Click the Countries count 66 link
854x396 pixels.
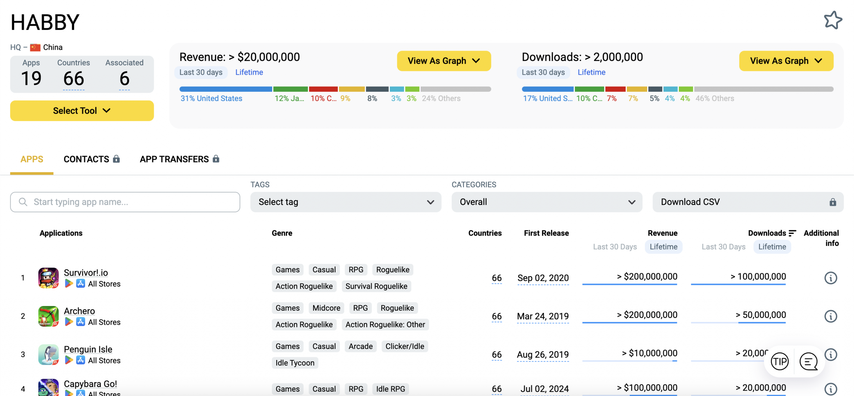pyautogui.click(x=74, y=79)
